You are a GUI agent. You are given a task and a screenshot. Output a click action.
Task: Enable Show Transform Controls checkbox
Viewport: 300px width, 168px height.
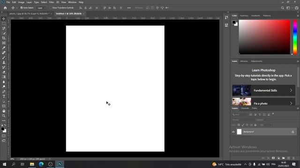[x=51, y=8]
